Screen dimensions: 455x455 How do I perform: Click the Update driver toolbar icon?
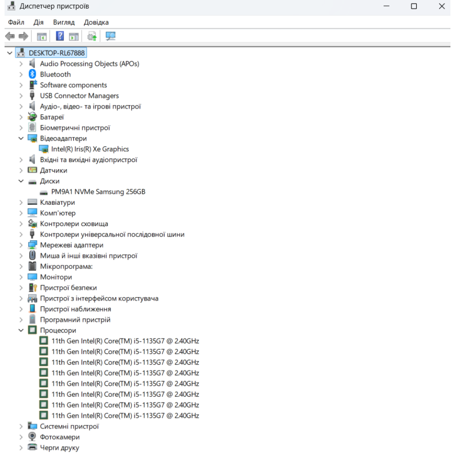point(92,36)
